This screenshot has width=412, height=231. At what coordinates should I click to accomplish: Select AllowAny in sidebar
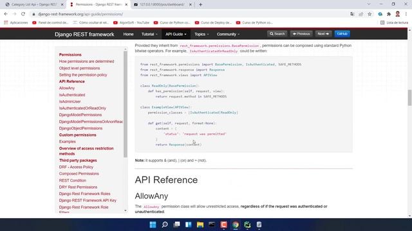pos(67,89)
